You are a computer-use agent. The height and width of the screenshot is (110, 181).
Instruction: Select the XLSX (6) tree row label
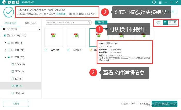pos(19,93)
